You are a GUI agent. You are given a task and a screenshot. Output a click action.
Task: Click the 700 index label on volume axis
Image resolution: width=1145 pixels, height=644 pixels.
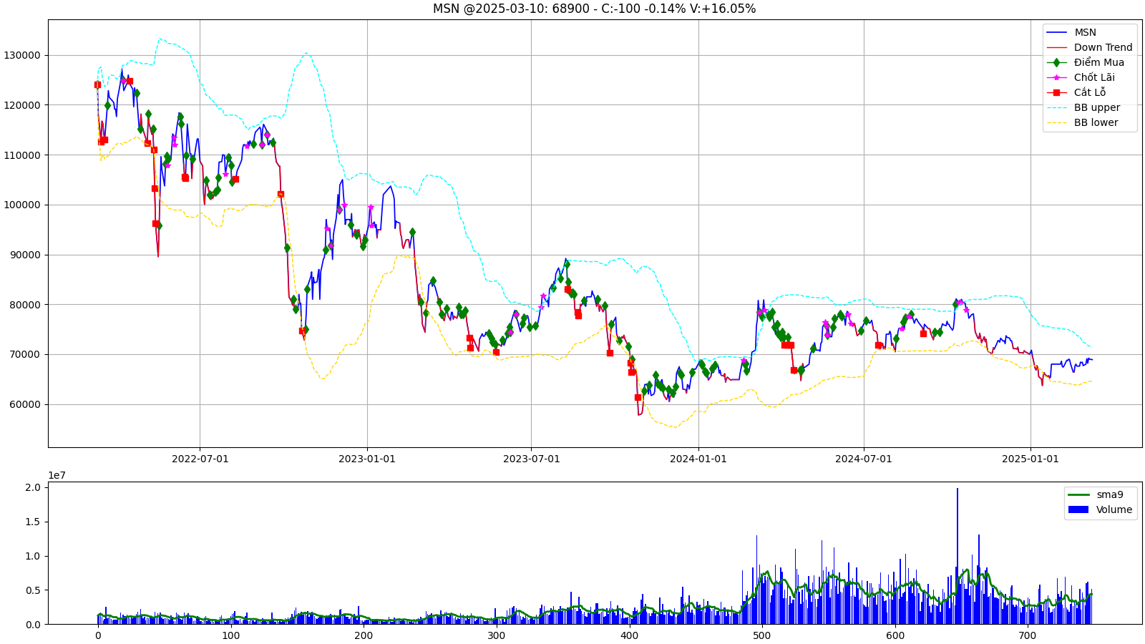tap(1028, 635)
